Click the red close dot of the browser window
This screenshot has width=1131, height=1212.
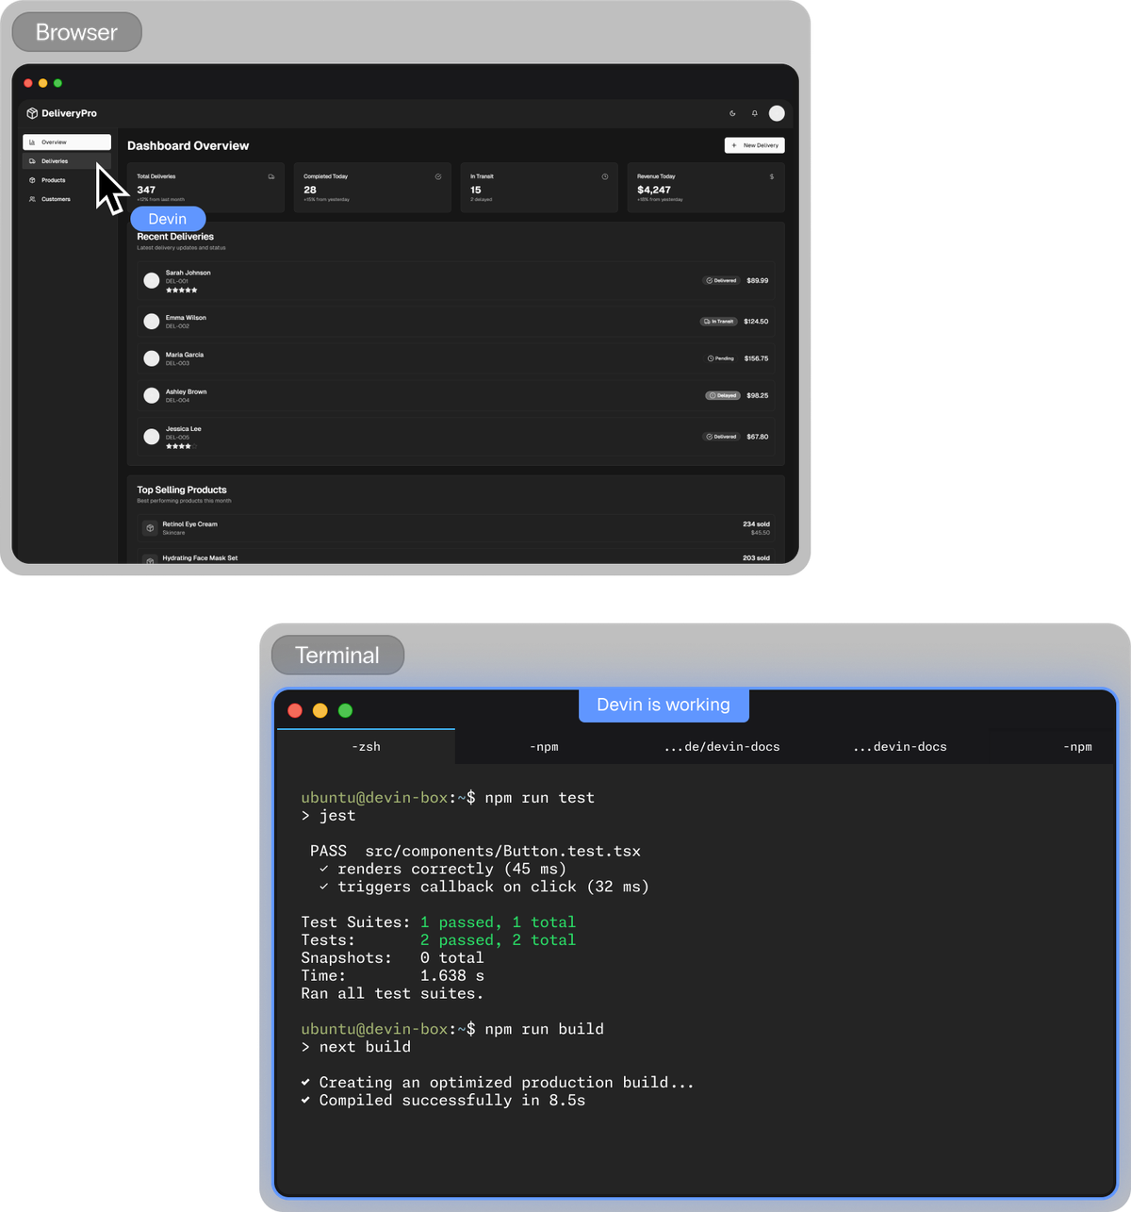[28, 83]
